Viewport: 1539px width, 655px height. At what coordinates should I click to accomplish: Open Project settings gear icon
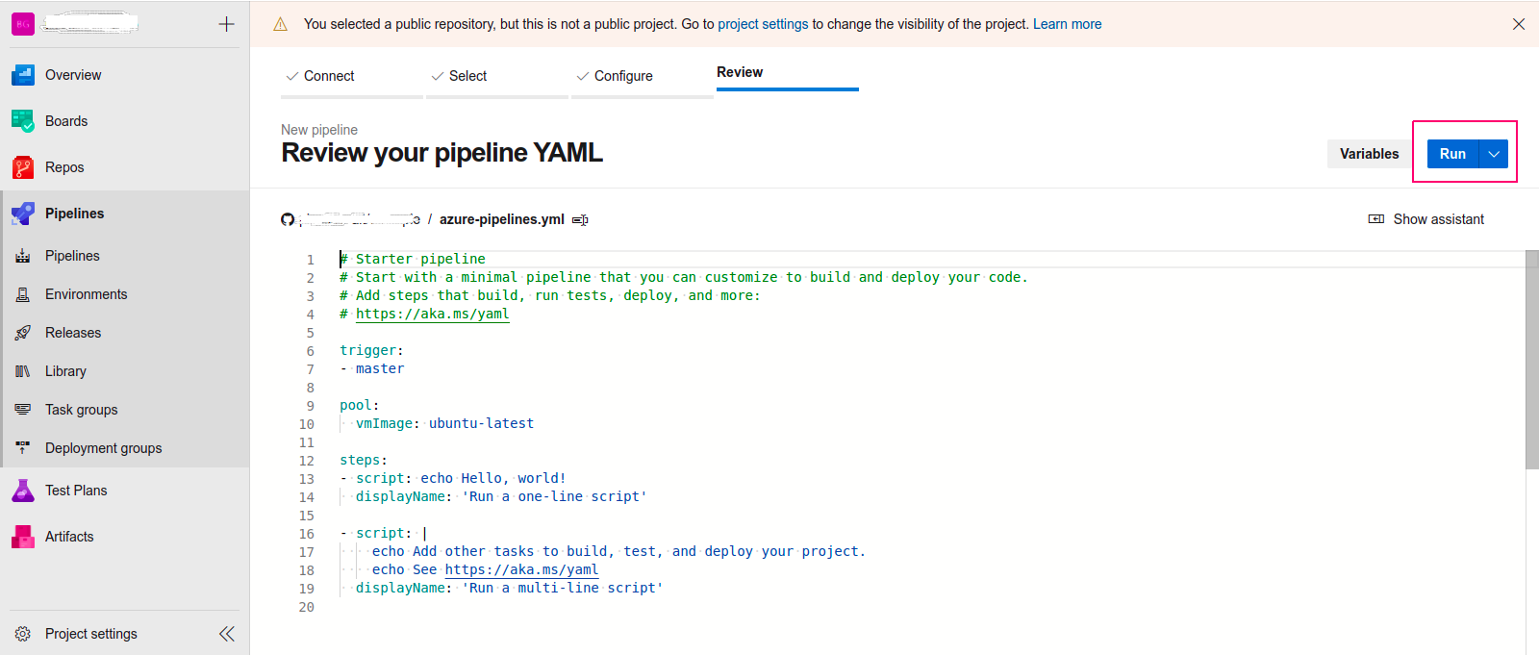click(23, 634)
